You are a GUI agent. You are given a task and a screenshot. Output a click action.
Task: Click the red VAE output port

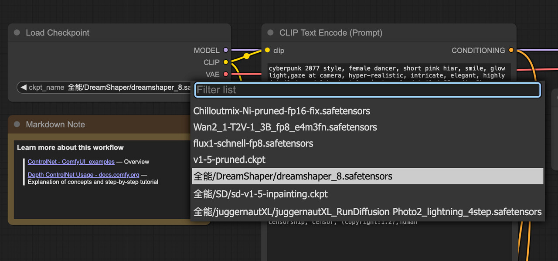[225, 75]
